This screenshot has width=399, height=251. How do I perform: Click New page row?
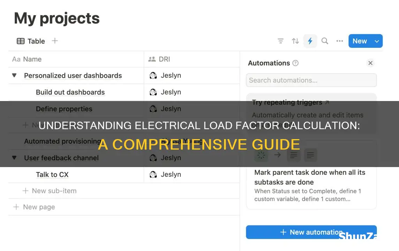[x=34, y=207]
